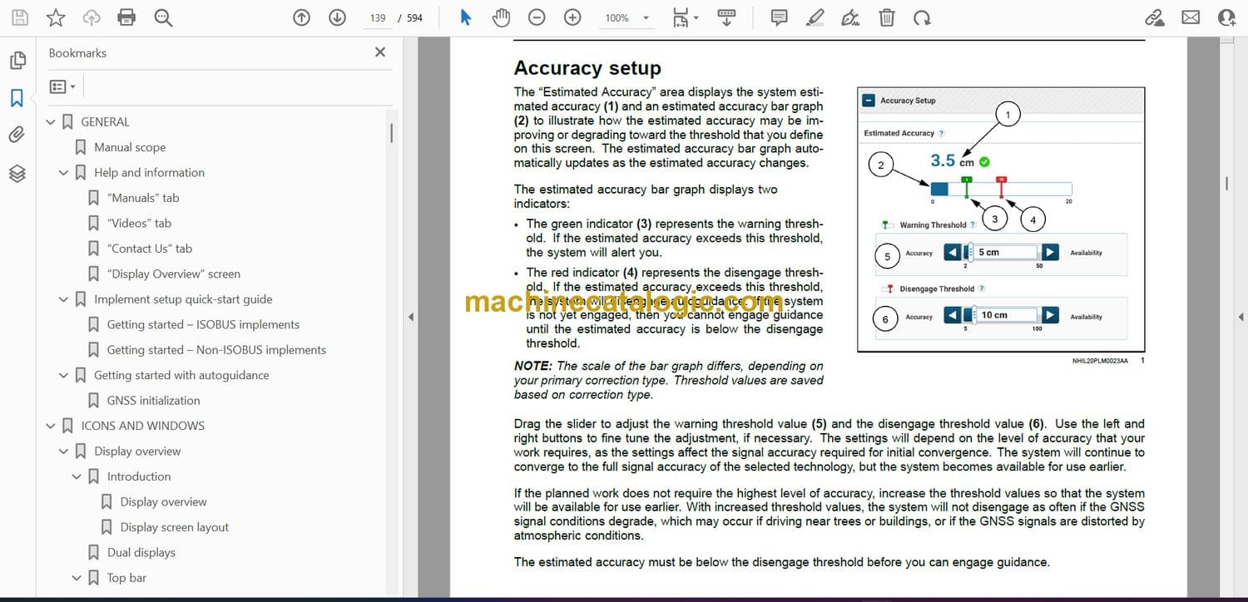The image size is (1248, 602).
Task: Open the fit page options dropdown
Action: pos(685,17)
